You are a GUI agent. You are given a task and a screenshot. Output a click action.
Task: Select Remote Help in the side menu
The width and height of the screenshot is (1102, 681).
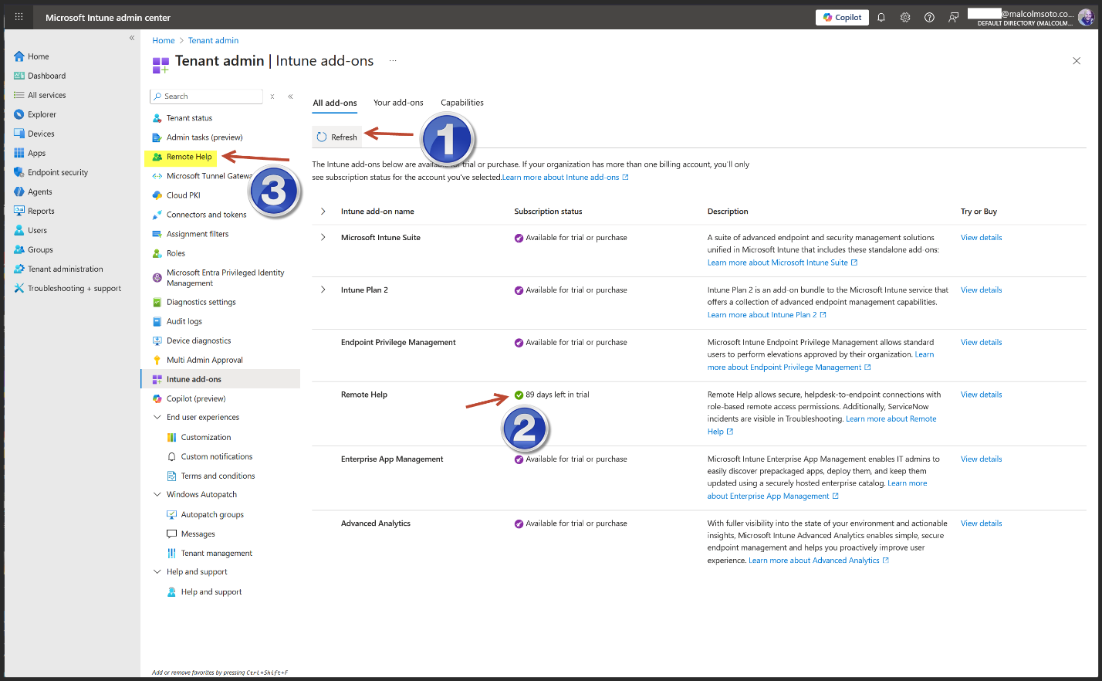point(189,157)
